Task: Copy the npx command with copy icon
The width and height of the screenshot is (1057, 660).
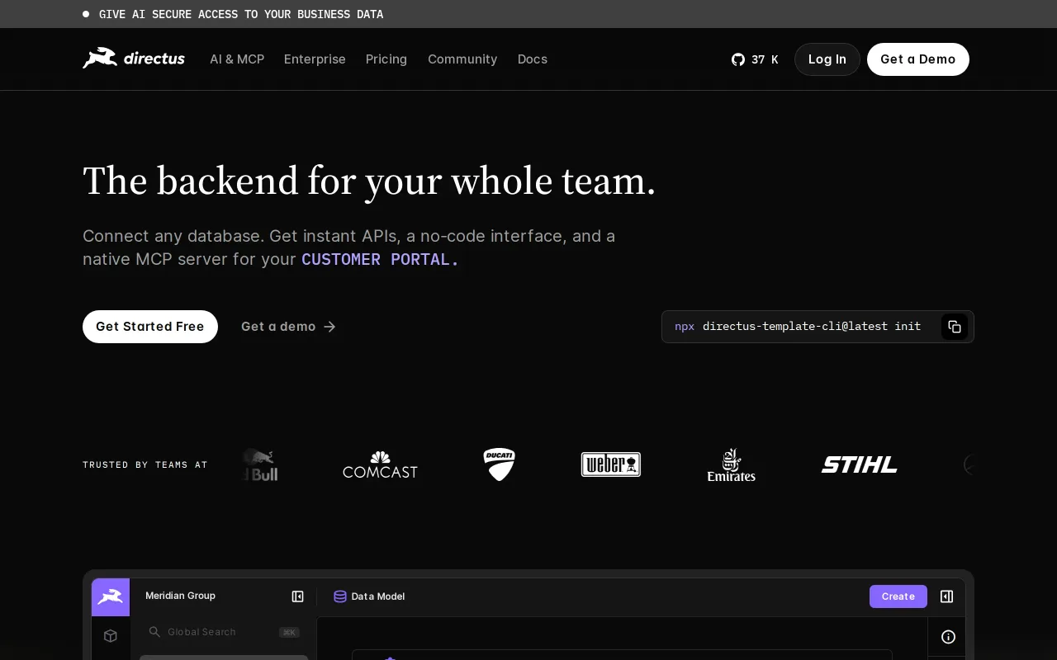Action: pos(955,327)
